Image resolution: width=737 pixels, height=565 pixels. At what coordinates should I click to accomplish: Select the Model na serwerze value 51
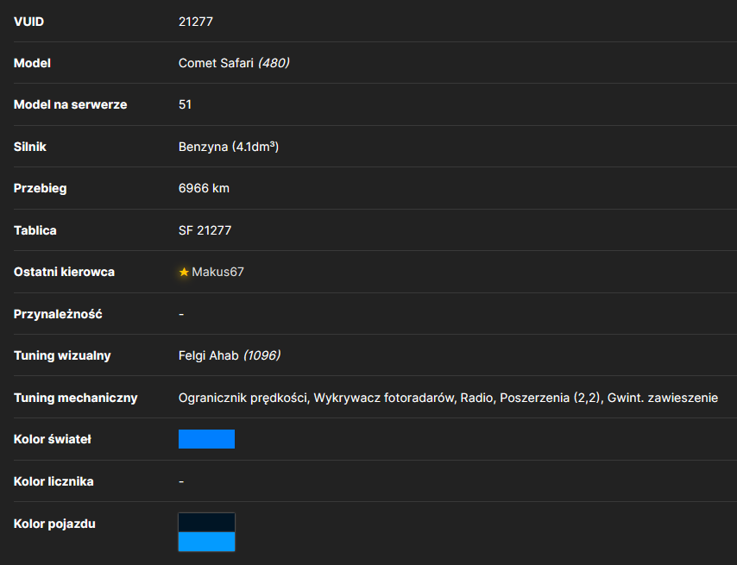click(x=185, y=104)
